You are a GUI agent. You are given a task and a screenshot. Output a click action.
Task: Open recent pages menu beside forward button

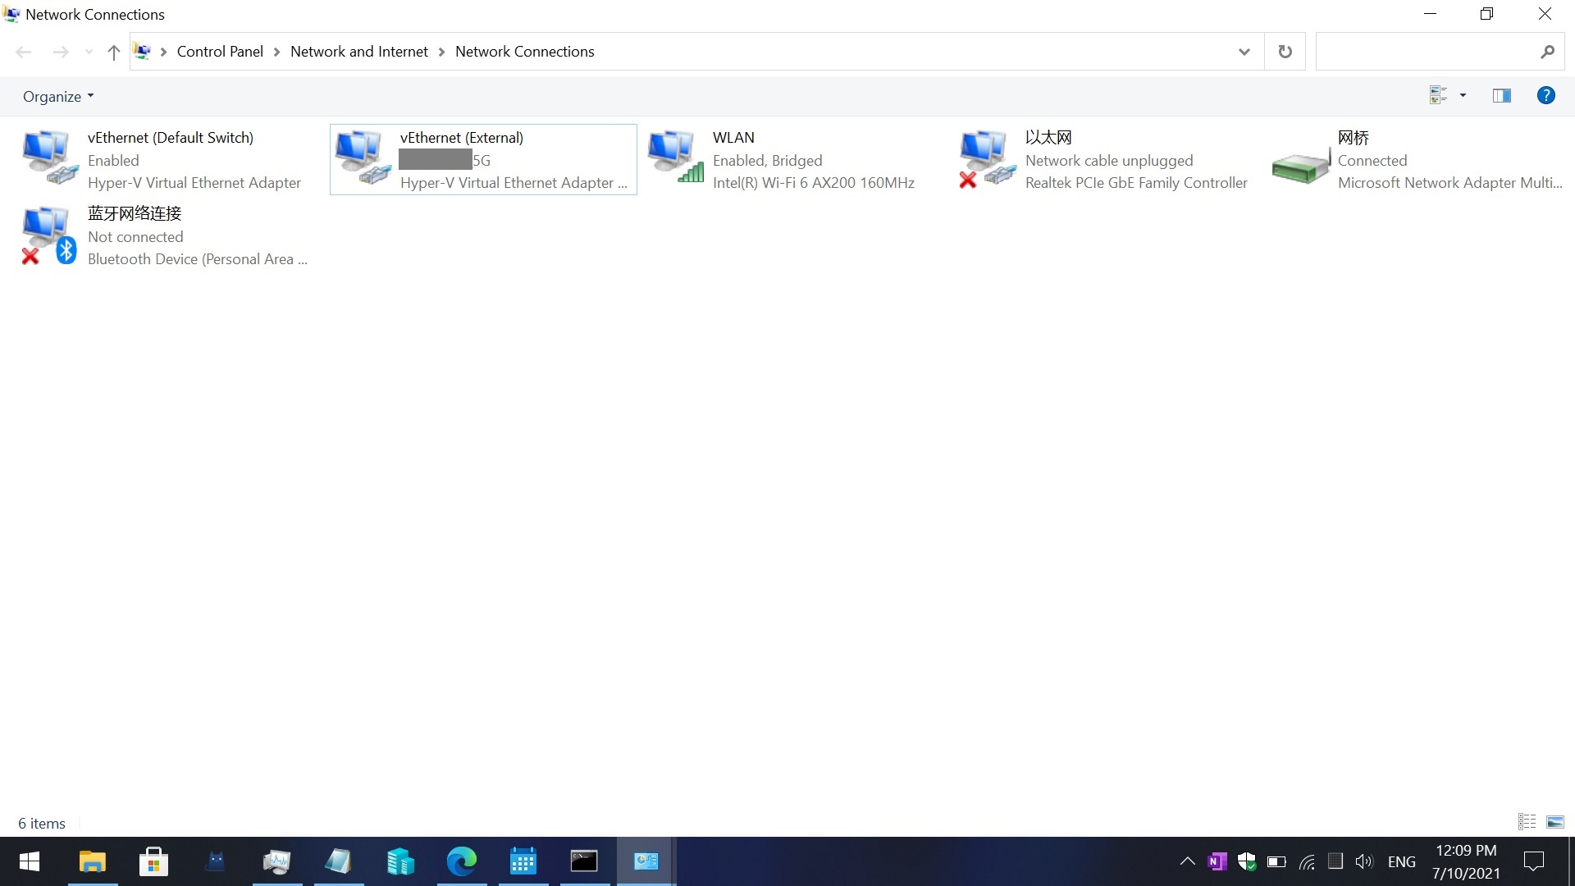tap(88, 52)
